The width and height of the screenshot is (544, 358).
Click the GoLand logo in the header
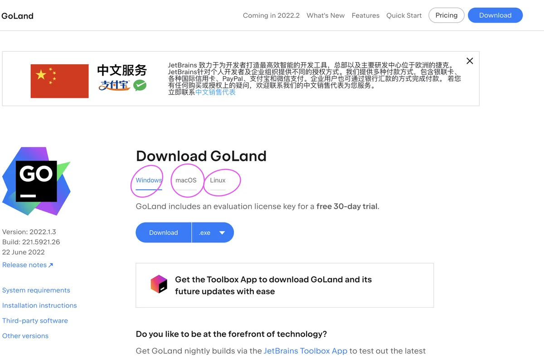17,16
